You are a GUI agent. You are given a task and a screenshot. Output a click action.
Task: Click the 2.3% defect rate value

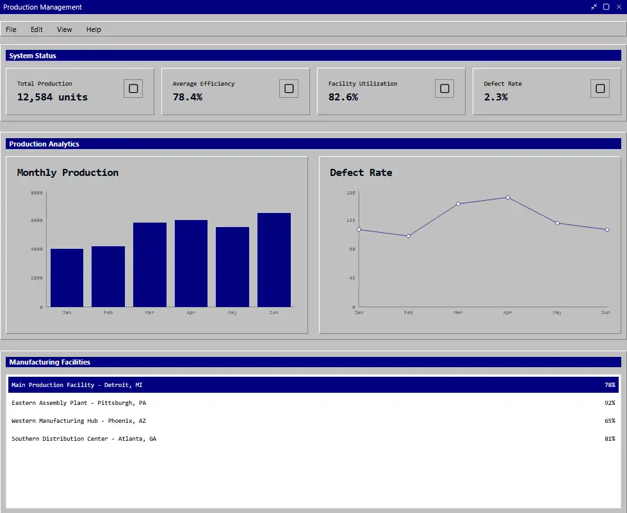pyautogui.click(x=496, y=97)
